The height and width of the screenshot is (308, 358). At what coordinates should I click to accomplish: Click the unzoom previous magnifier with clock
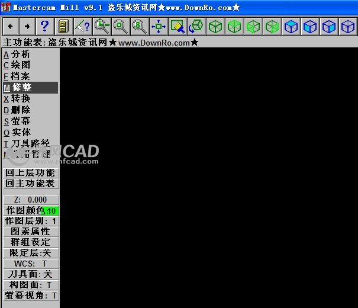(x=102, y=27)
